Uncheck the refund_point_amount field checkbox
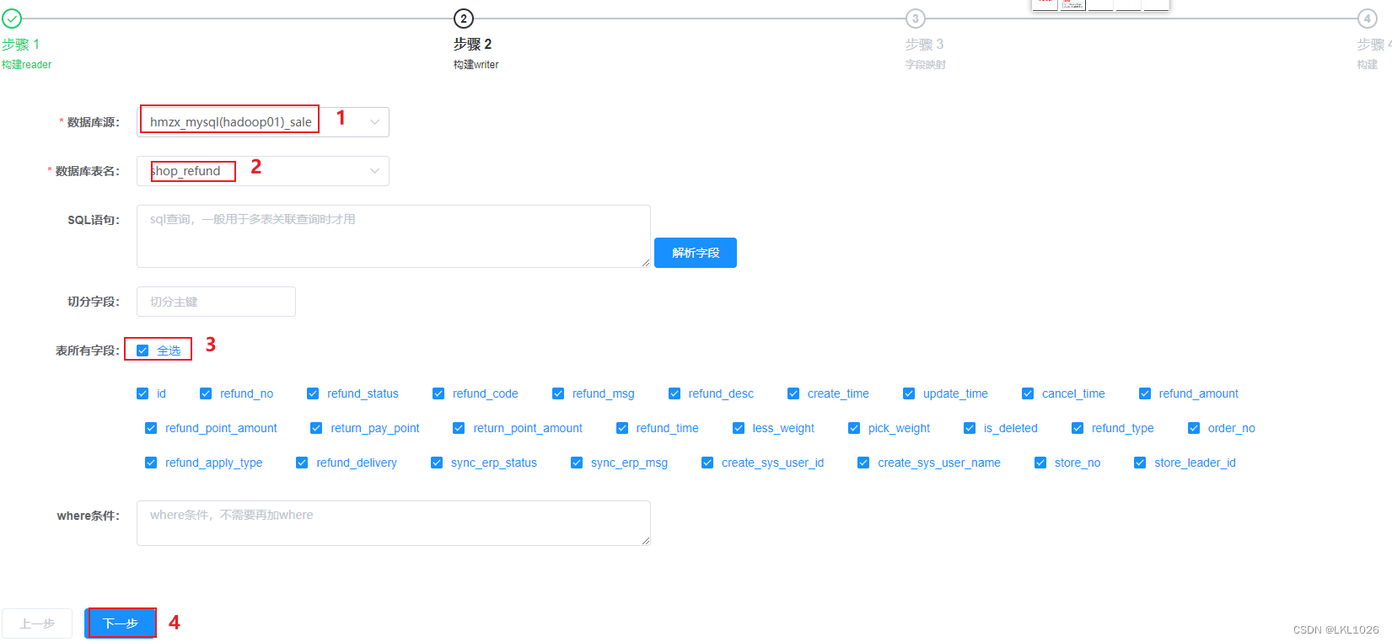 tap(151, 428)
